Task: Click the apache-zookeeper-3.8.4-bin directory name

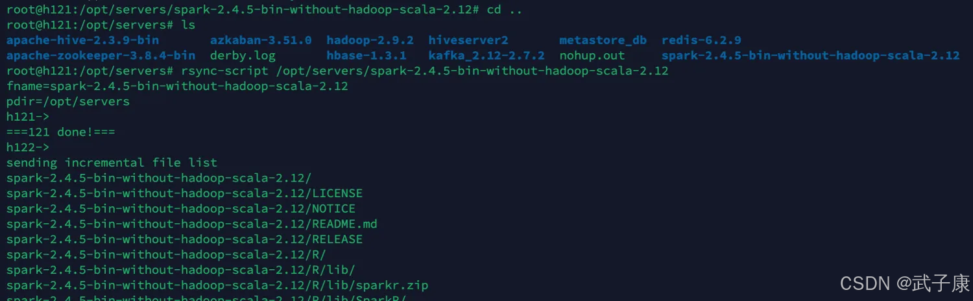Action: 101,56
